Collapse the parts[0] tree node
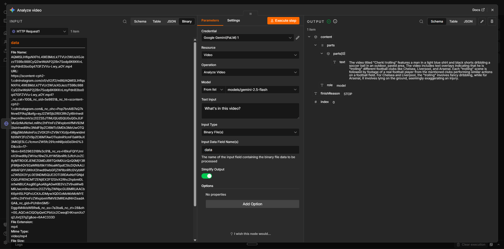The height and width of the screenshot is (249, 504). [322, 54]
